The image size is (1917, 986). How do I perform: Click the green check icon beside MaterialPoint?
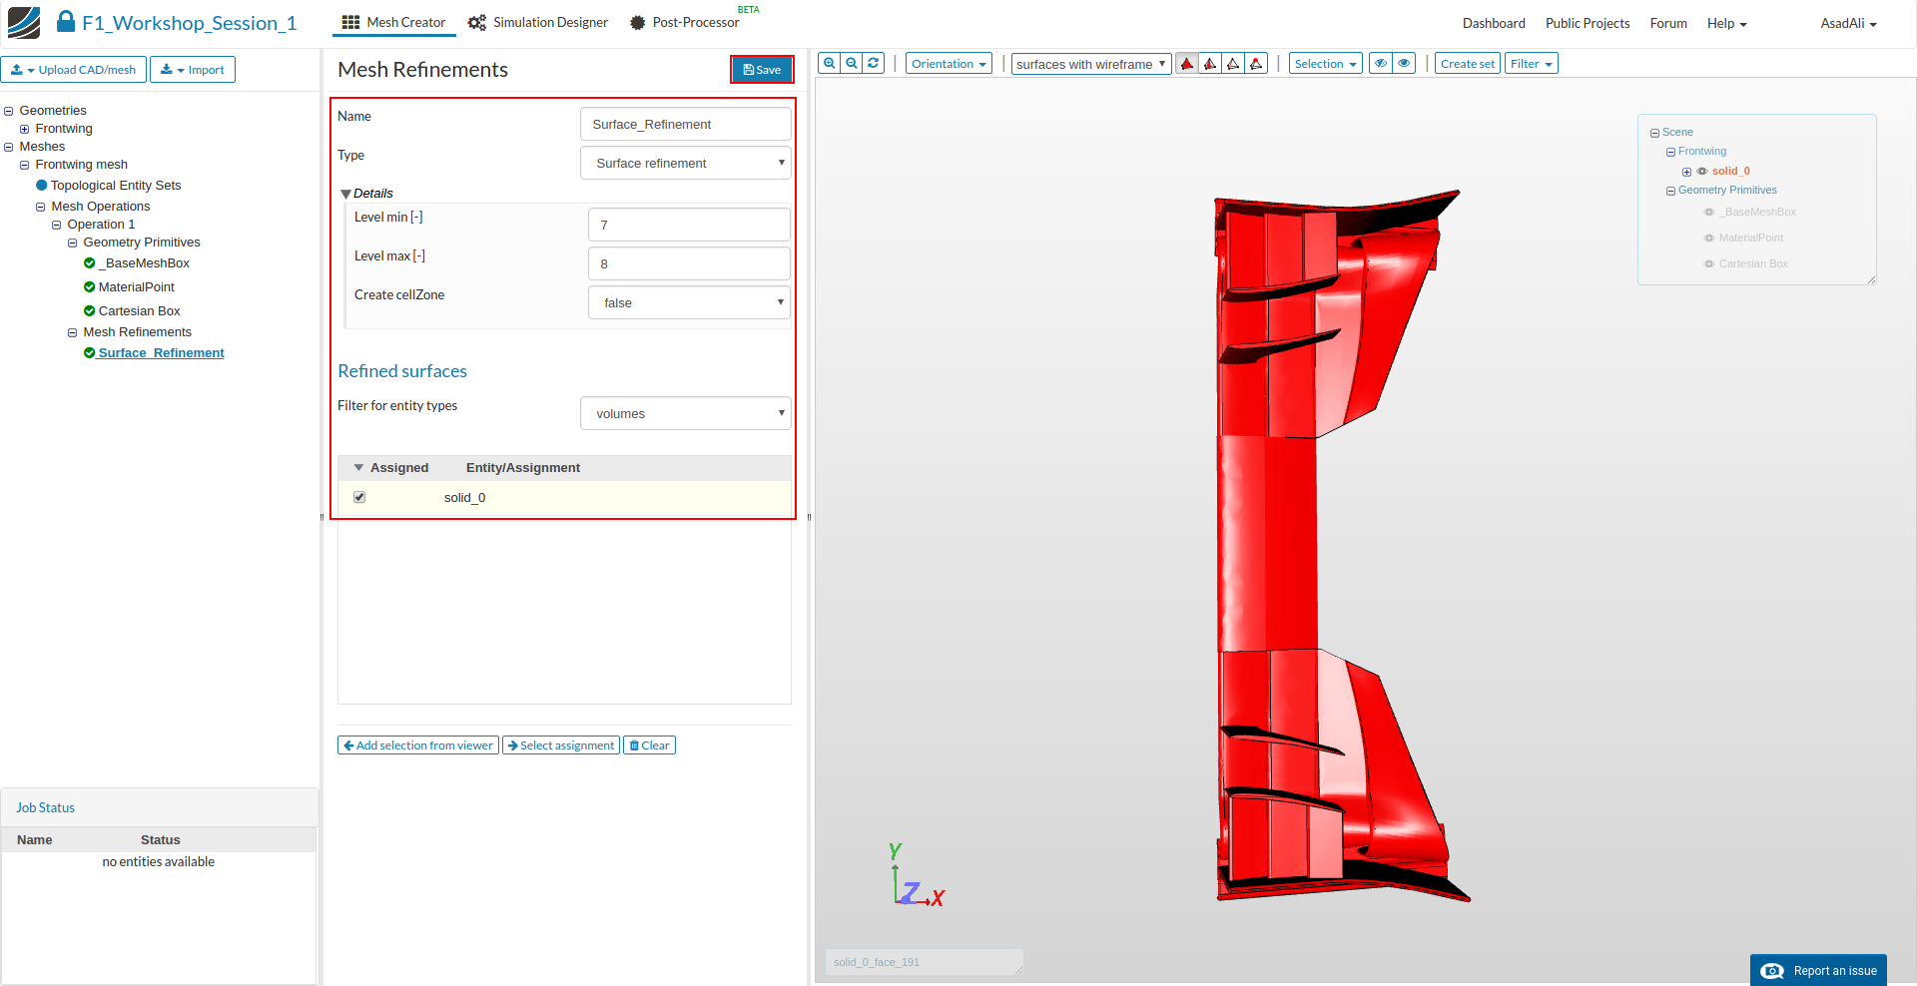click(x=90, y=286)
